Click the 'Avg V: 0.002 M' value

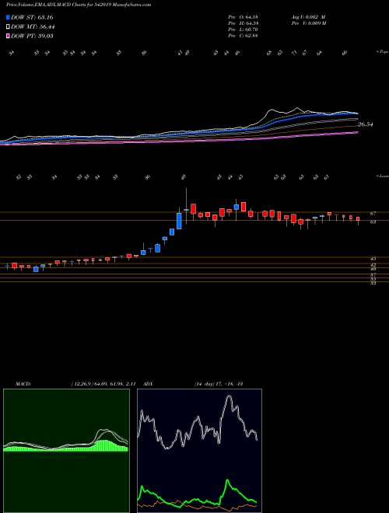click(x=308, y=17)
